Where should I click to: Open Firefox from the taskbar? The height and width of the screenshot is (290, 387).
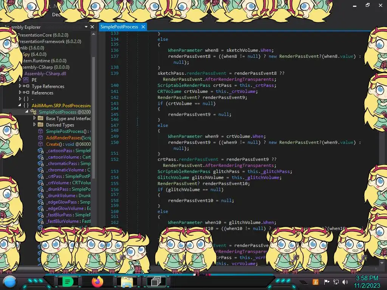pos(98,281)
